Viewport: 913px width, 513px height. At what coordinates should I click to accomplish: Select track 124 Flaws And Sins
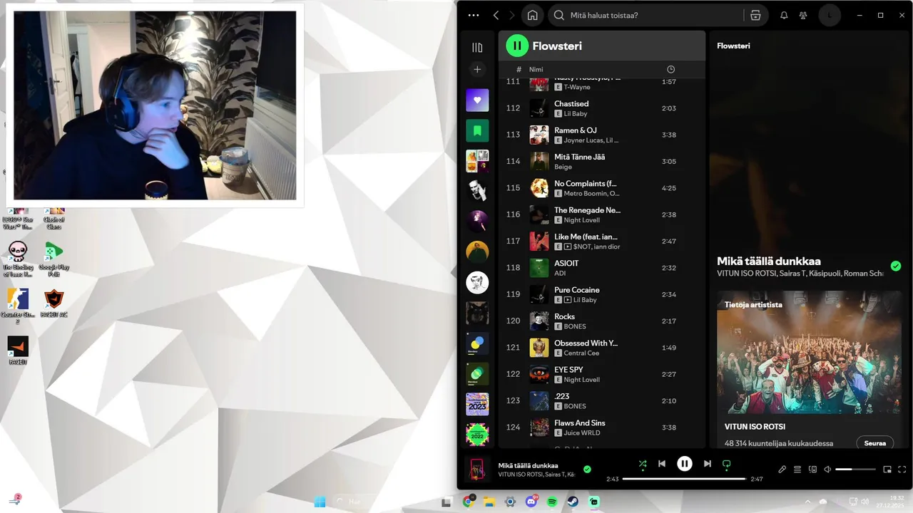601,427
